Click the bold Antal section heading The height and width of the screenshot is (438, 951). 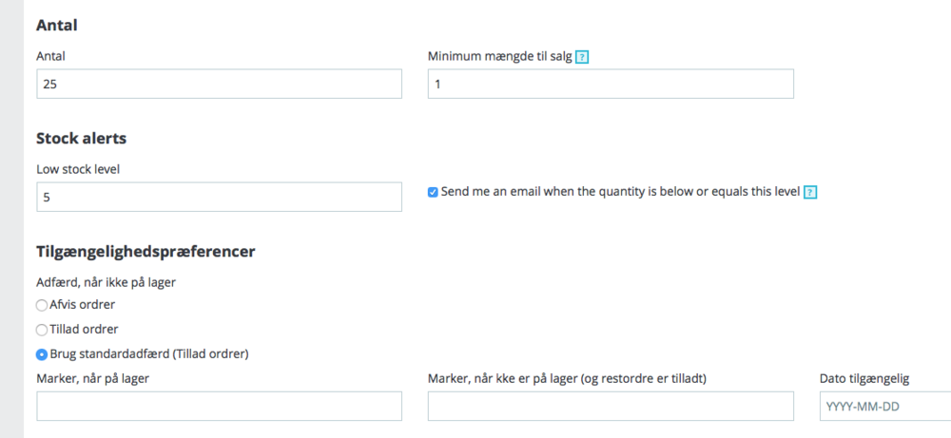click(56, 26)
